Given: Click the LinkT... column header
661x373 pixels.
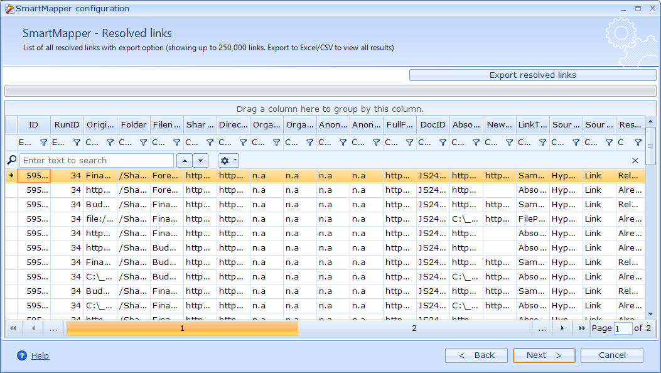Looking at the screenshot, I should coord(533,125).
